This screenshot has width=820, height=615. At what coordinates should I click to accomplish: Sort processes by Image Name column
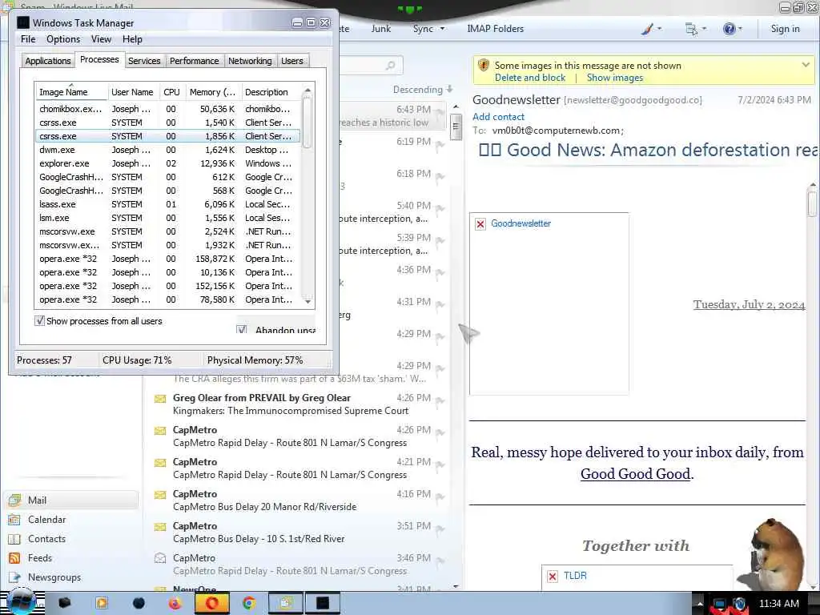(70, 92)
